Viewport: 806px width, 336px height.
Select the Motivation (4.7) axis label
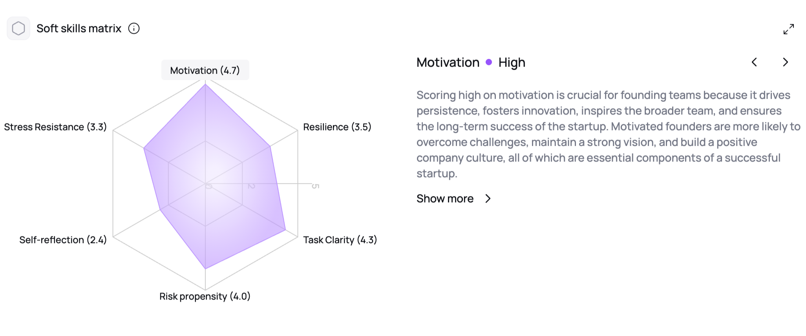pyautogui.click(x=205, y=71)
